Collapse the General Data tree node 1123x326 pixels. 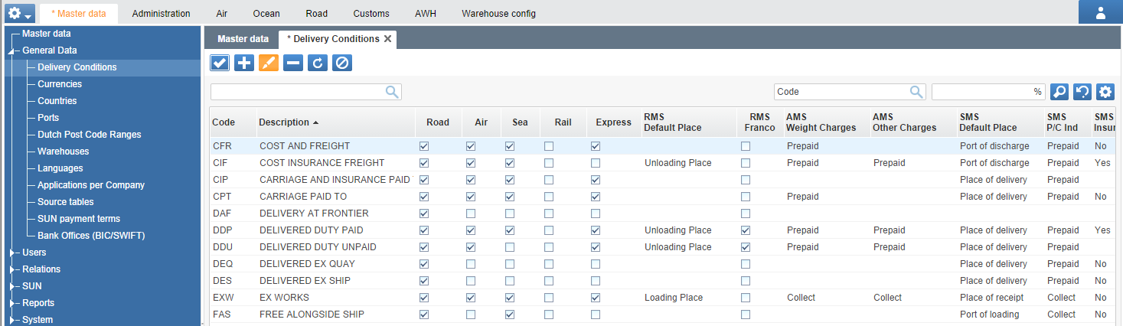click(11, 51)
